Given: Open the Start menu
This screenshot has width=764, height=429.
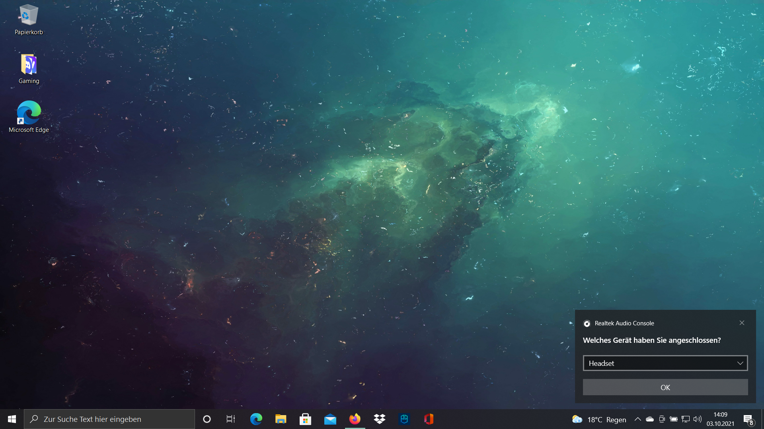Looking at the screenshot, I should 12,419.
